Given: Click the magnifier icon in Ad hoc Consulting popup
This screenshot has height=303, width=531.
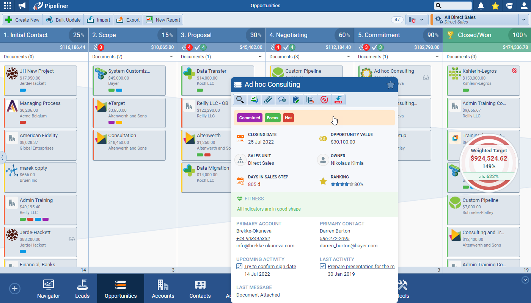Looking at the screenshot, I should pos(240,100).
